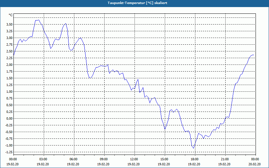Viewport: 269px width, 168px height.
Task: Click the "-0,75" y-axis value
Action: click(x=9, y=138)
